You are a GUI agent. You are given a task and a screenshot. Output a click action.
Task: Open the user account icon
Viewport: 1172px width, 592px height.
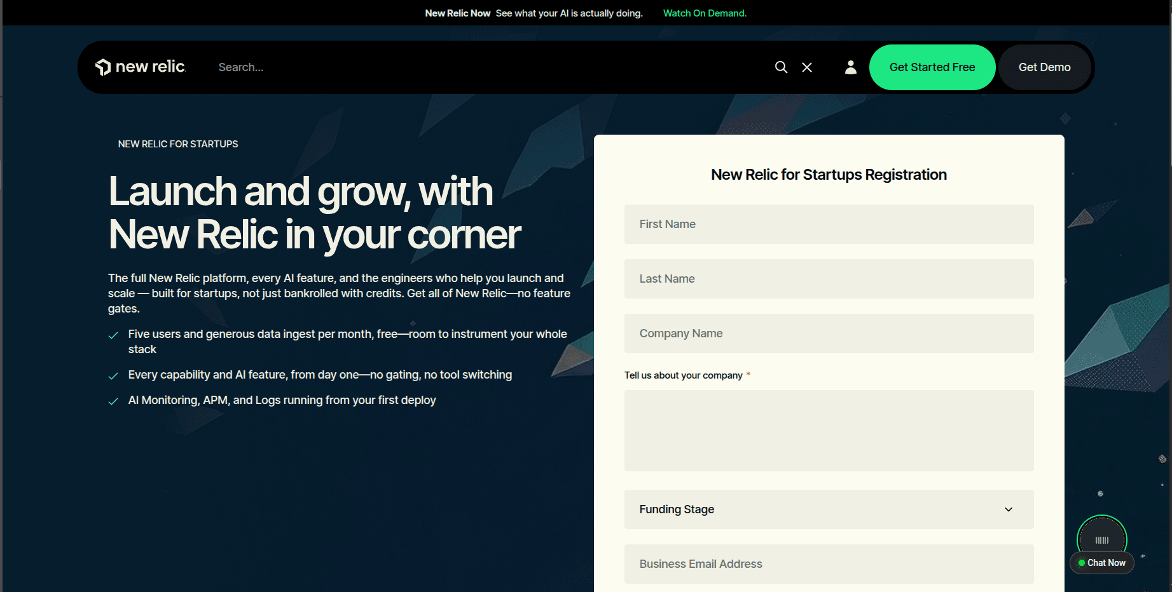[x=850, y=67]
